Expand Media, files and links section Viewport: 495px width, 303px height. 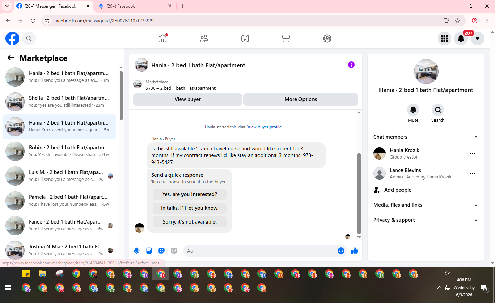click(476, 205)
